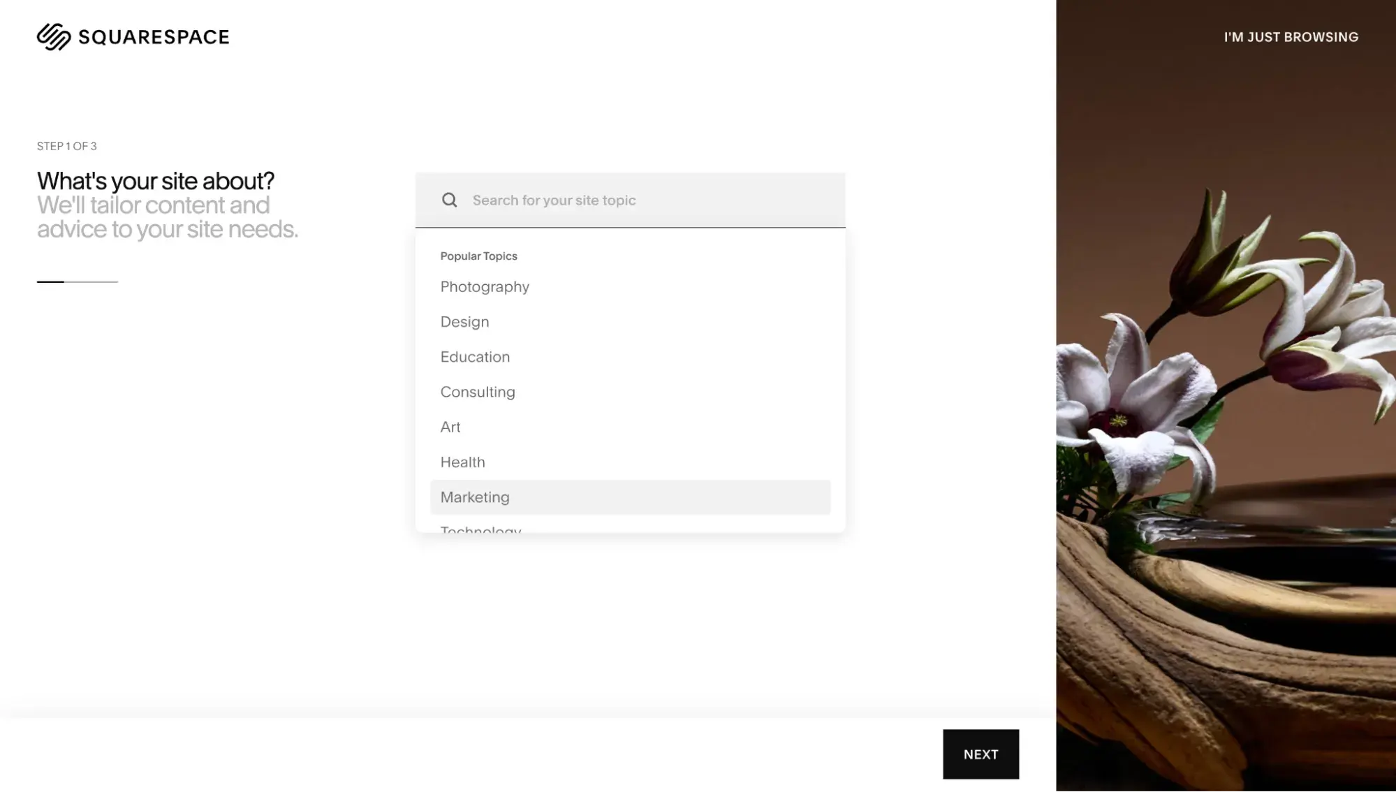Image resolution: width=1396 pixels, height=792 pixels.
Task: Pick Art as your site topic
Action: (x=450, y=427)
